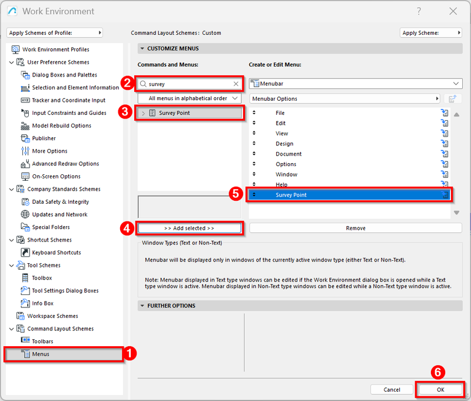Image resolution: width=471 pixels, height=401 pixels.
Task: Click the Cancel button
Action: (392, 389)
